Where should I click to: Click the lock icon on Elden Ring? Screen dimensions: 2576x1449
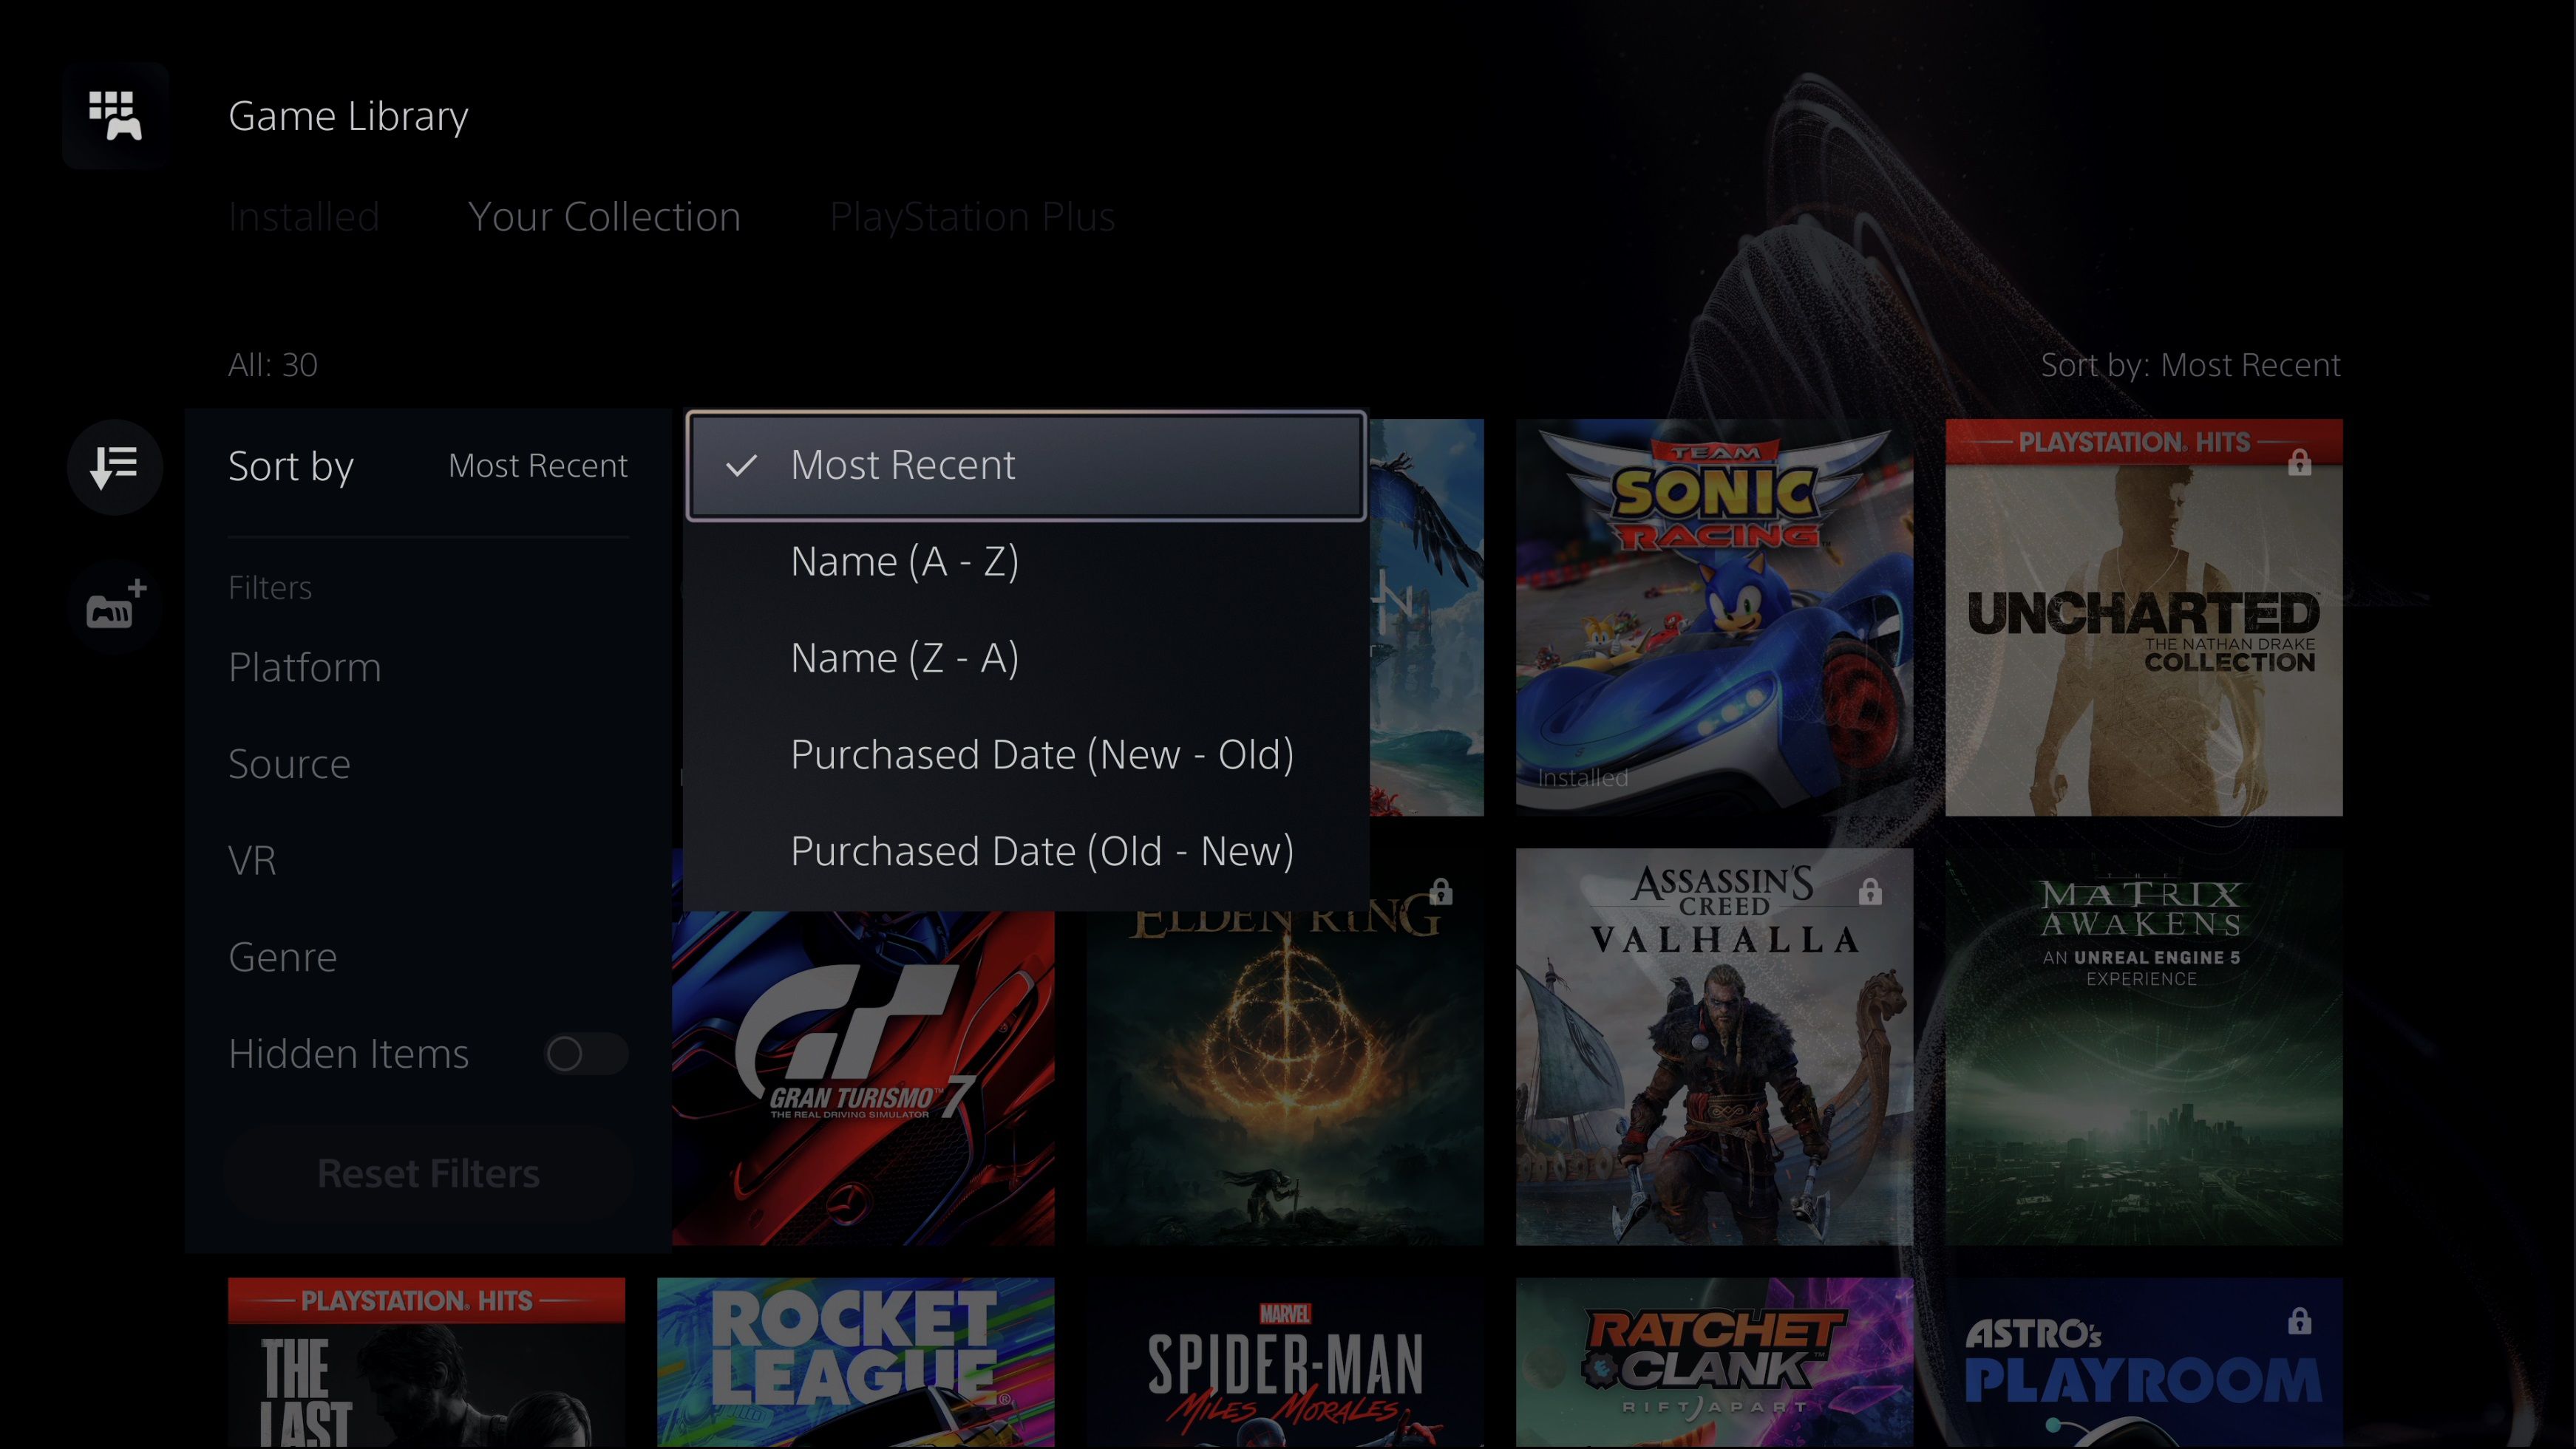tap(1440, 891)
